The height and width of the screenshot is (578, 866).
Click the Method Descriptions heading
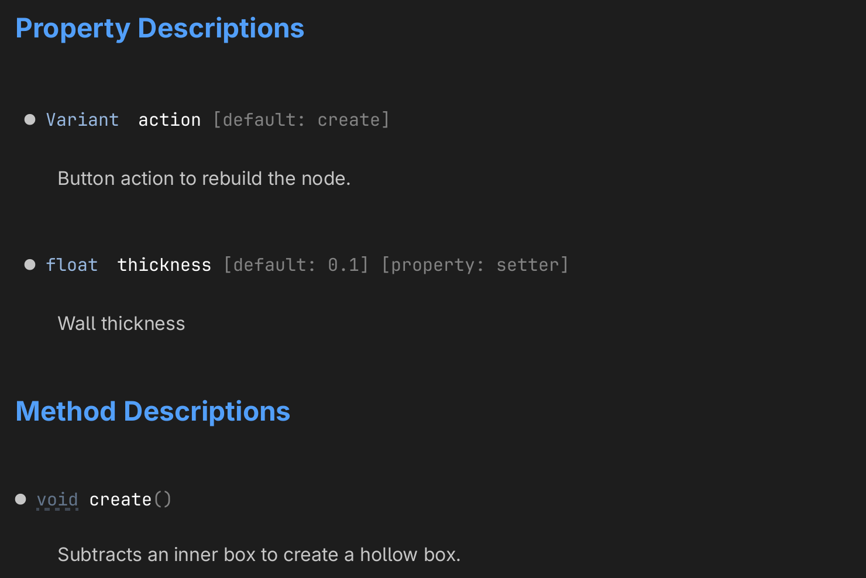click(x=153, y=411)
